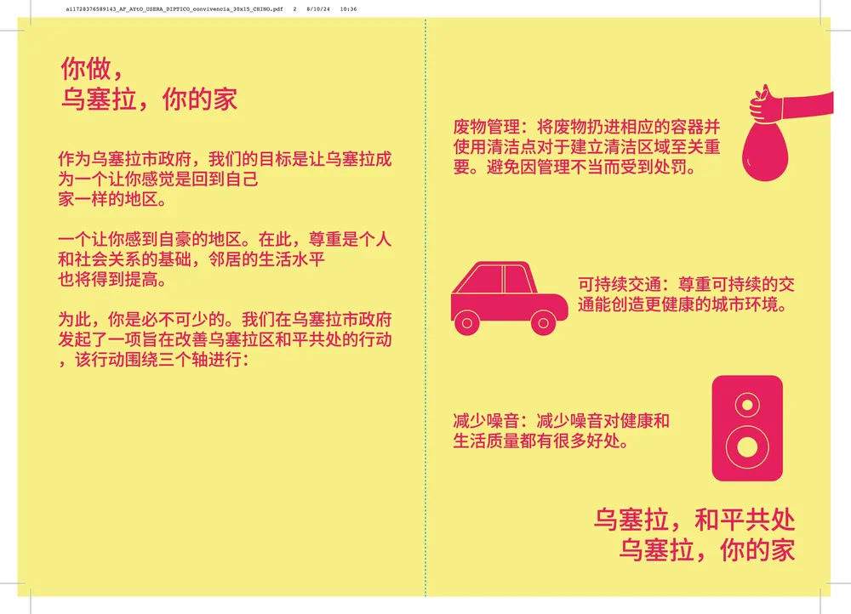Screen dimensions: 851x614
Task: Click the heading "乌塞拉，你的家" at top left
Action: (148, 99)
